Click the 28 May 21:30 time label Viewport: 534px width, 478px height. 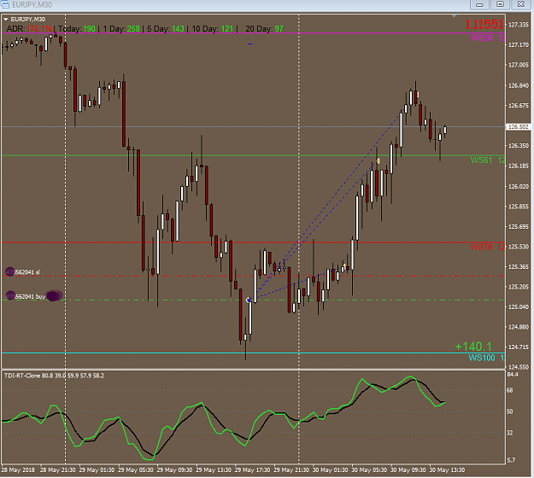point(58,469)
